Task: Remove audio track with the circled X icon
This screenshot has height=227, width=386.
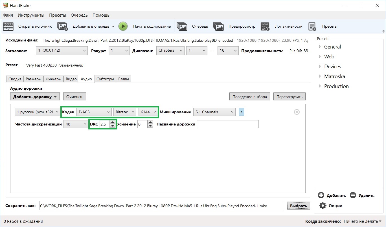Action: coord(297,112)
